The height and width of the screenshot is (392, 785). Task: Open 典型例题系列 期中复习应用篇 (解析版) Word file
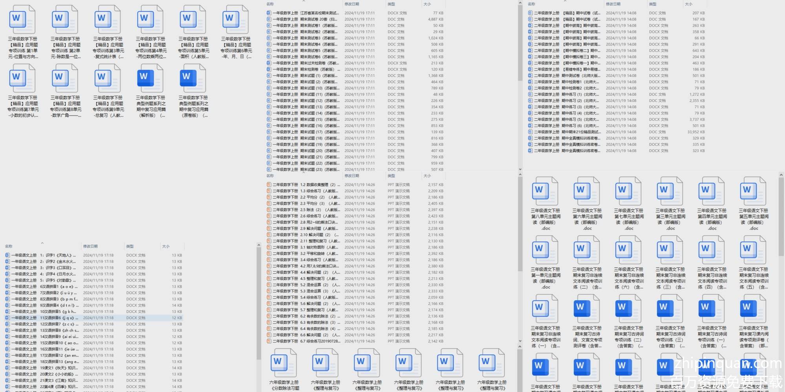click(x=150, y=78)
